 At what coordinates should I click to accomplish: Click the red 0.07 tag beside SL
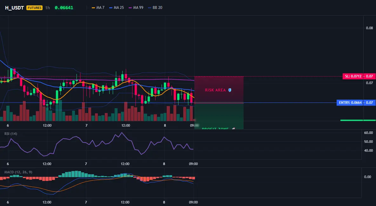(370, 76)
